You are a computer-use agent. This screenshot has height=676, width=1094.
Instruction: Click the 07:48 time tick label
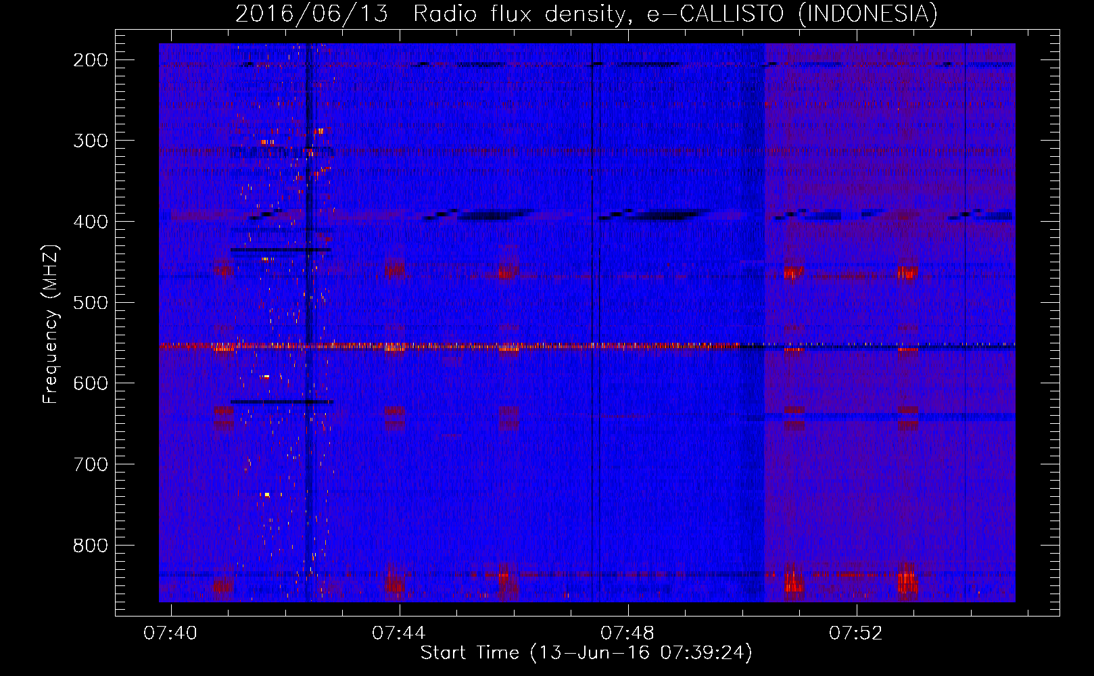(x=627, y=633)
